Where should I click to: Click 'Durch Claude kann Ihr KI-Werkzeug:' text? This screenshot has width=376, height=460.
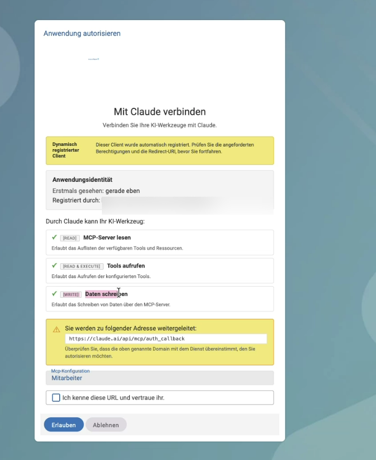click(95, 221)
